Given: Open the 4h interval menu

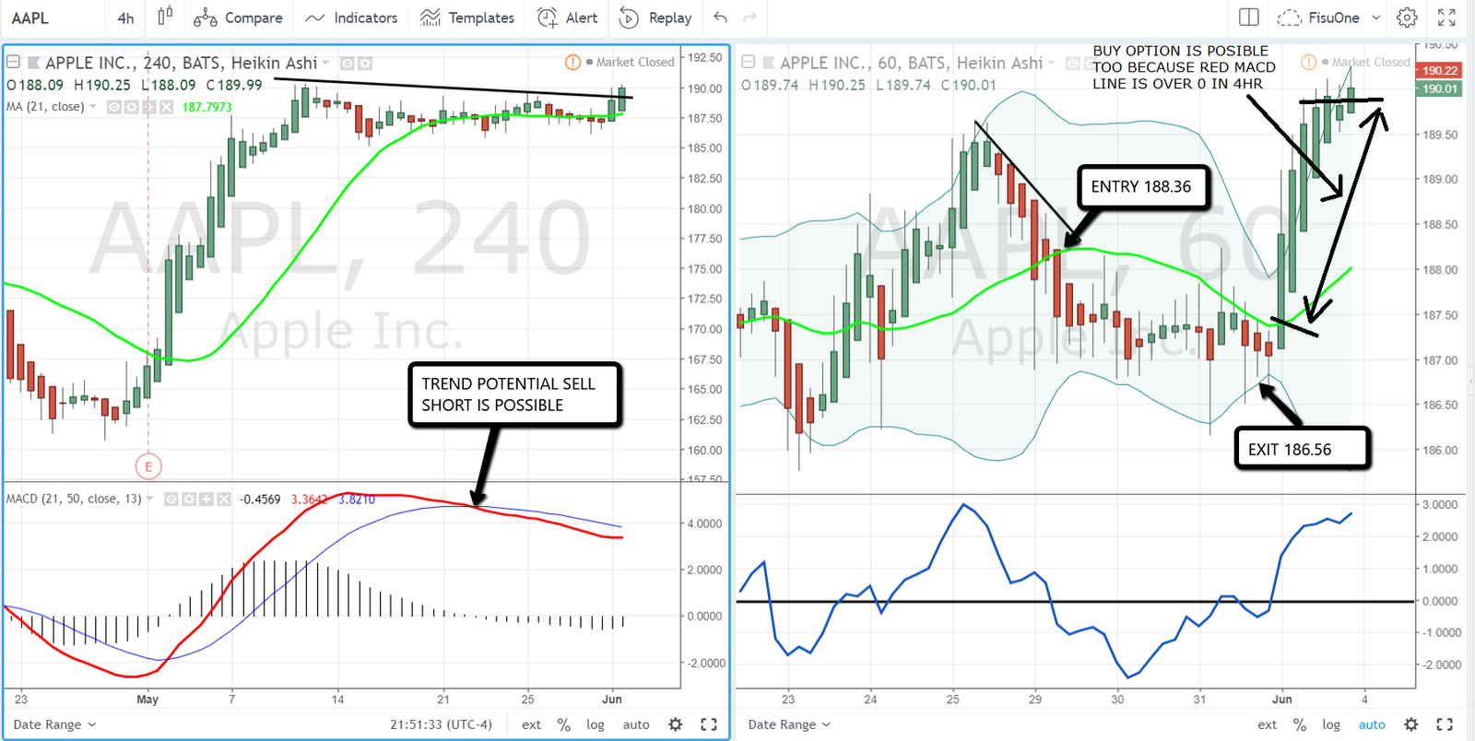Looking at the screenshot, I should pos(125,18).
